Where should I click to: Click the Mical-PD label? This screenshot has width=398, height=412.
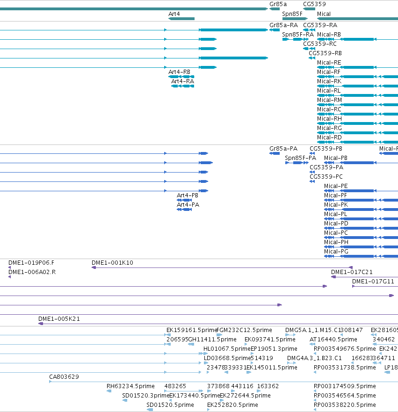pyautogui.click(x=336, y=224)
